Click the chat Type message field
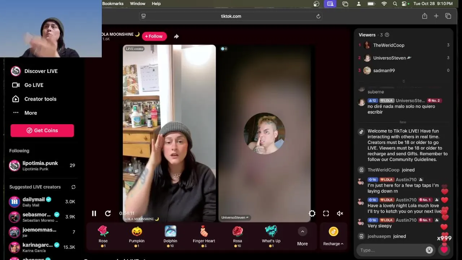 click(392, 250)
